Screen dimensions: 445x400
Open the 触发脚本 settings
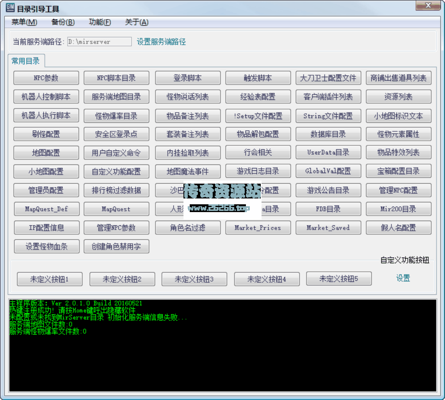click(x=258, y=78)
